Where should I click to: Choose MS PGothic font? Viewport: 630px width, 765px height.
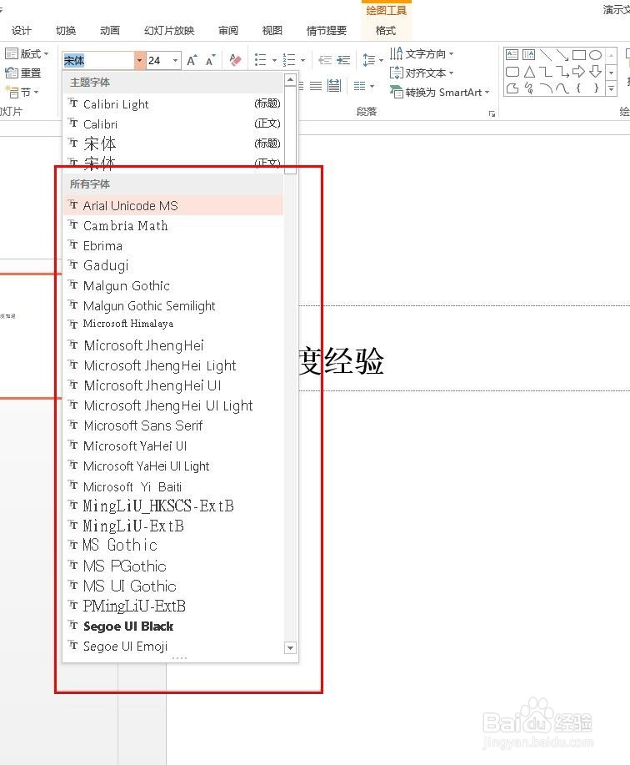tap(173, 566)
